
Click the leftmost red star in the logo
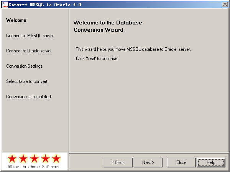coord(12,159)
